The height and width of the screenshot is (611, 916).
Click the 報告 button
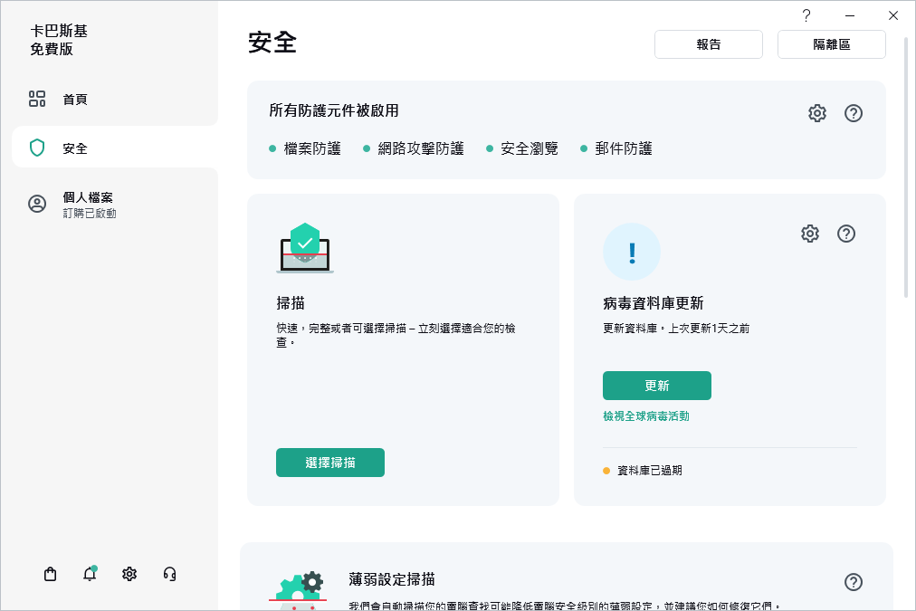(709, 44)
